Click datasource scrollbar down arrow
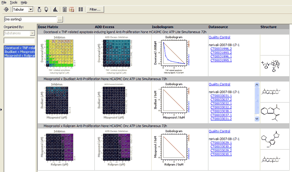Viewport: 292px width, 172px height. click(x=257, y=119)
